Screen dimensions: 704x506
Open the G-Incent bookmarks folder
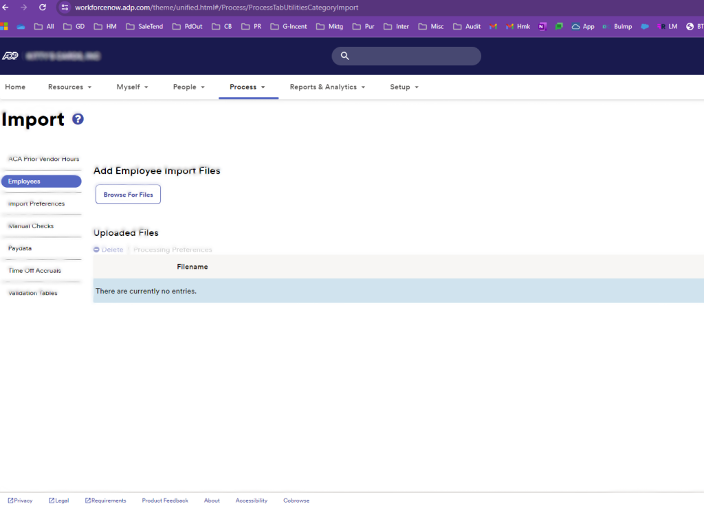(x=288, y=27)
